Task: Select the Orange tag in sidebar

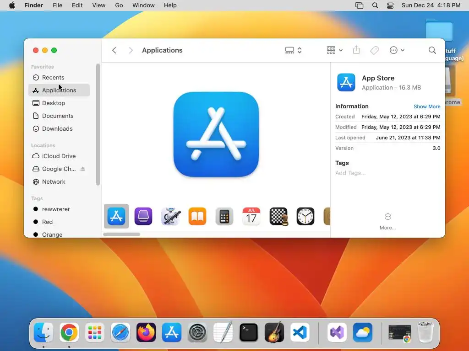Action: 59,234
